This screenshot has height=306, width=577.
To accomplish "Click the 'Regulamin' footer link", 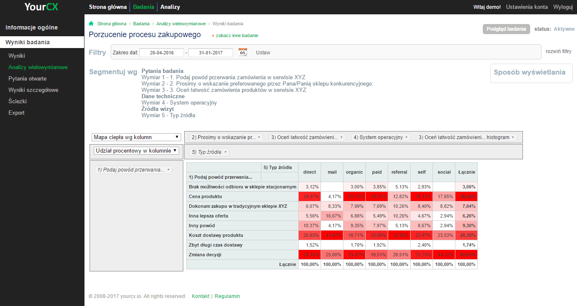I will 227,296.
